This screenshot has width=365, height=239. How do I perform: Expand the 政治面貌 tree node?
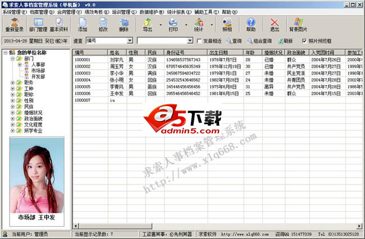click(x=13, y=119)
